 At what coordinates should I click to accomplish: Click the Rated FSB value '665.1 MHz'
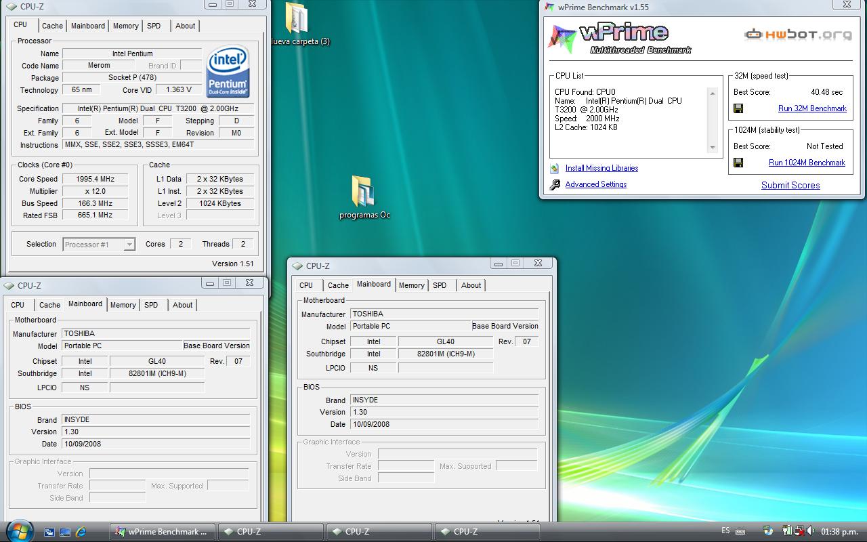point(96,215)
